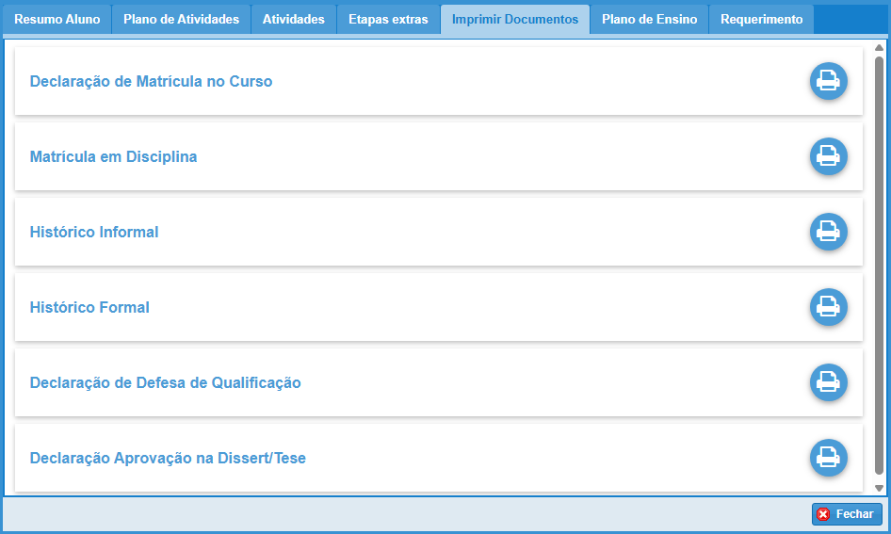Go to the Atividades tab
Image resolution: width=891 pixels, height=534 pixels.
coord(293,20)
